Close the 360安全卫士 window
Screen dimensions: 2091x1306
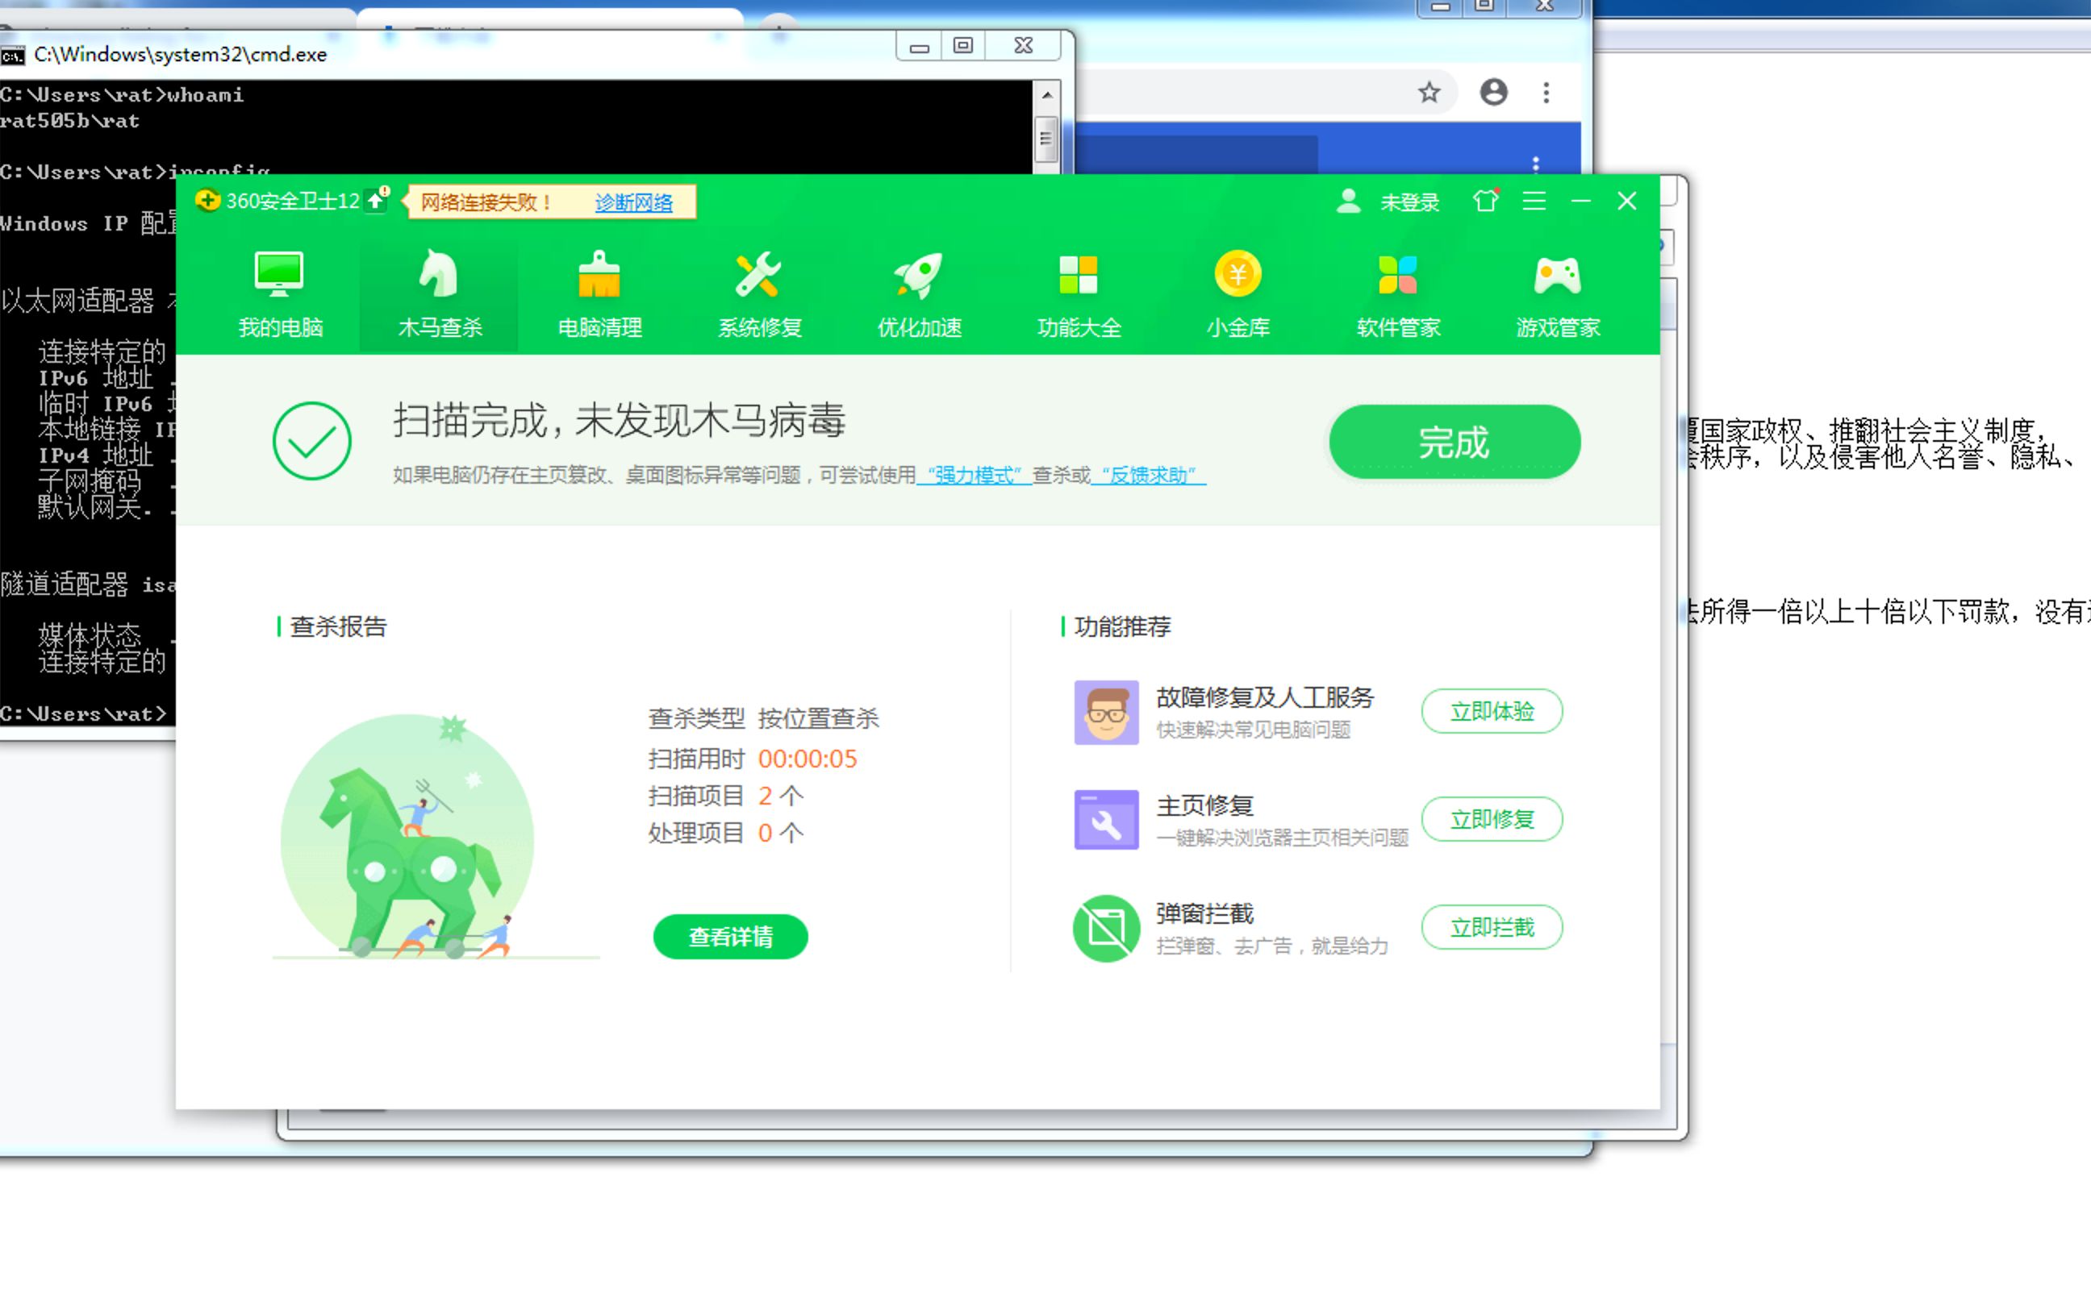click(x=1626, y=201)
